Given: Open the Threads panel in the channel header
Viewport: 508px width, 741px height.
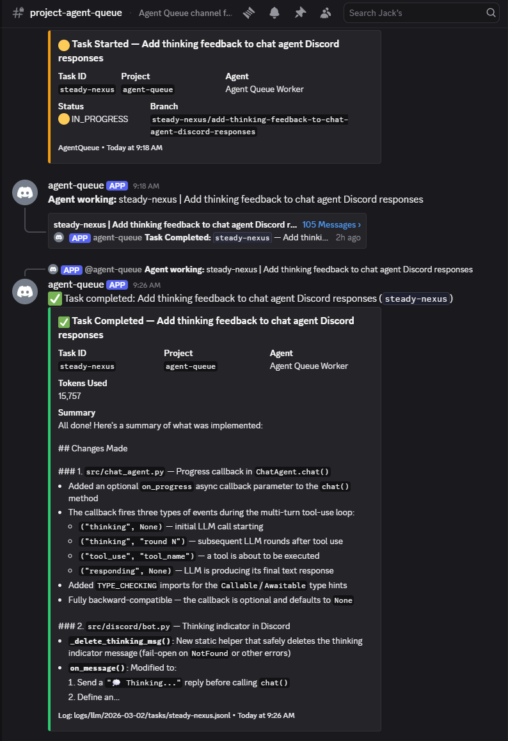Looking at the screenshot, I should click(x=249, y=12).
